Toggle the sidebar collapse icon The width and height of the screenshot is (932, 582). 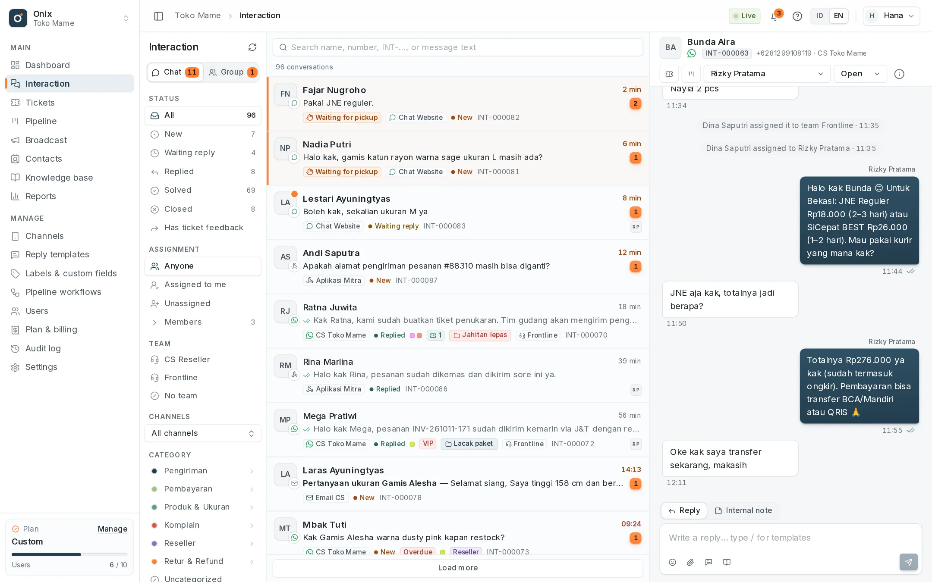coord(158,16)
